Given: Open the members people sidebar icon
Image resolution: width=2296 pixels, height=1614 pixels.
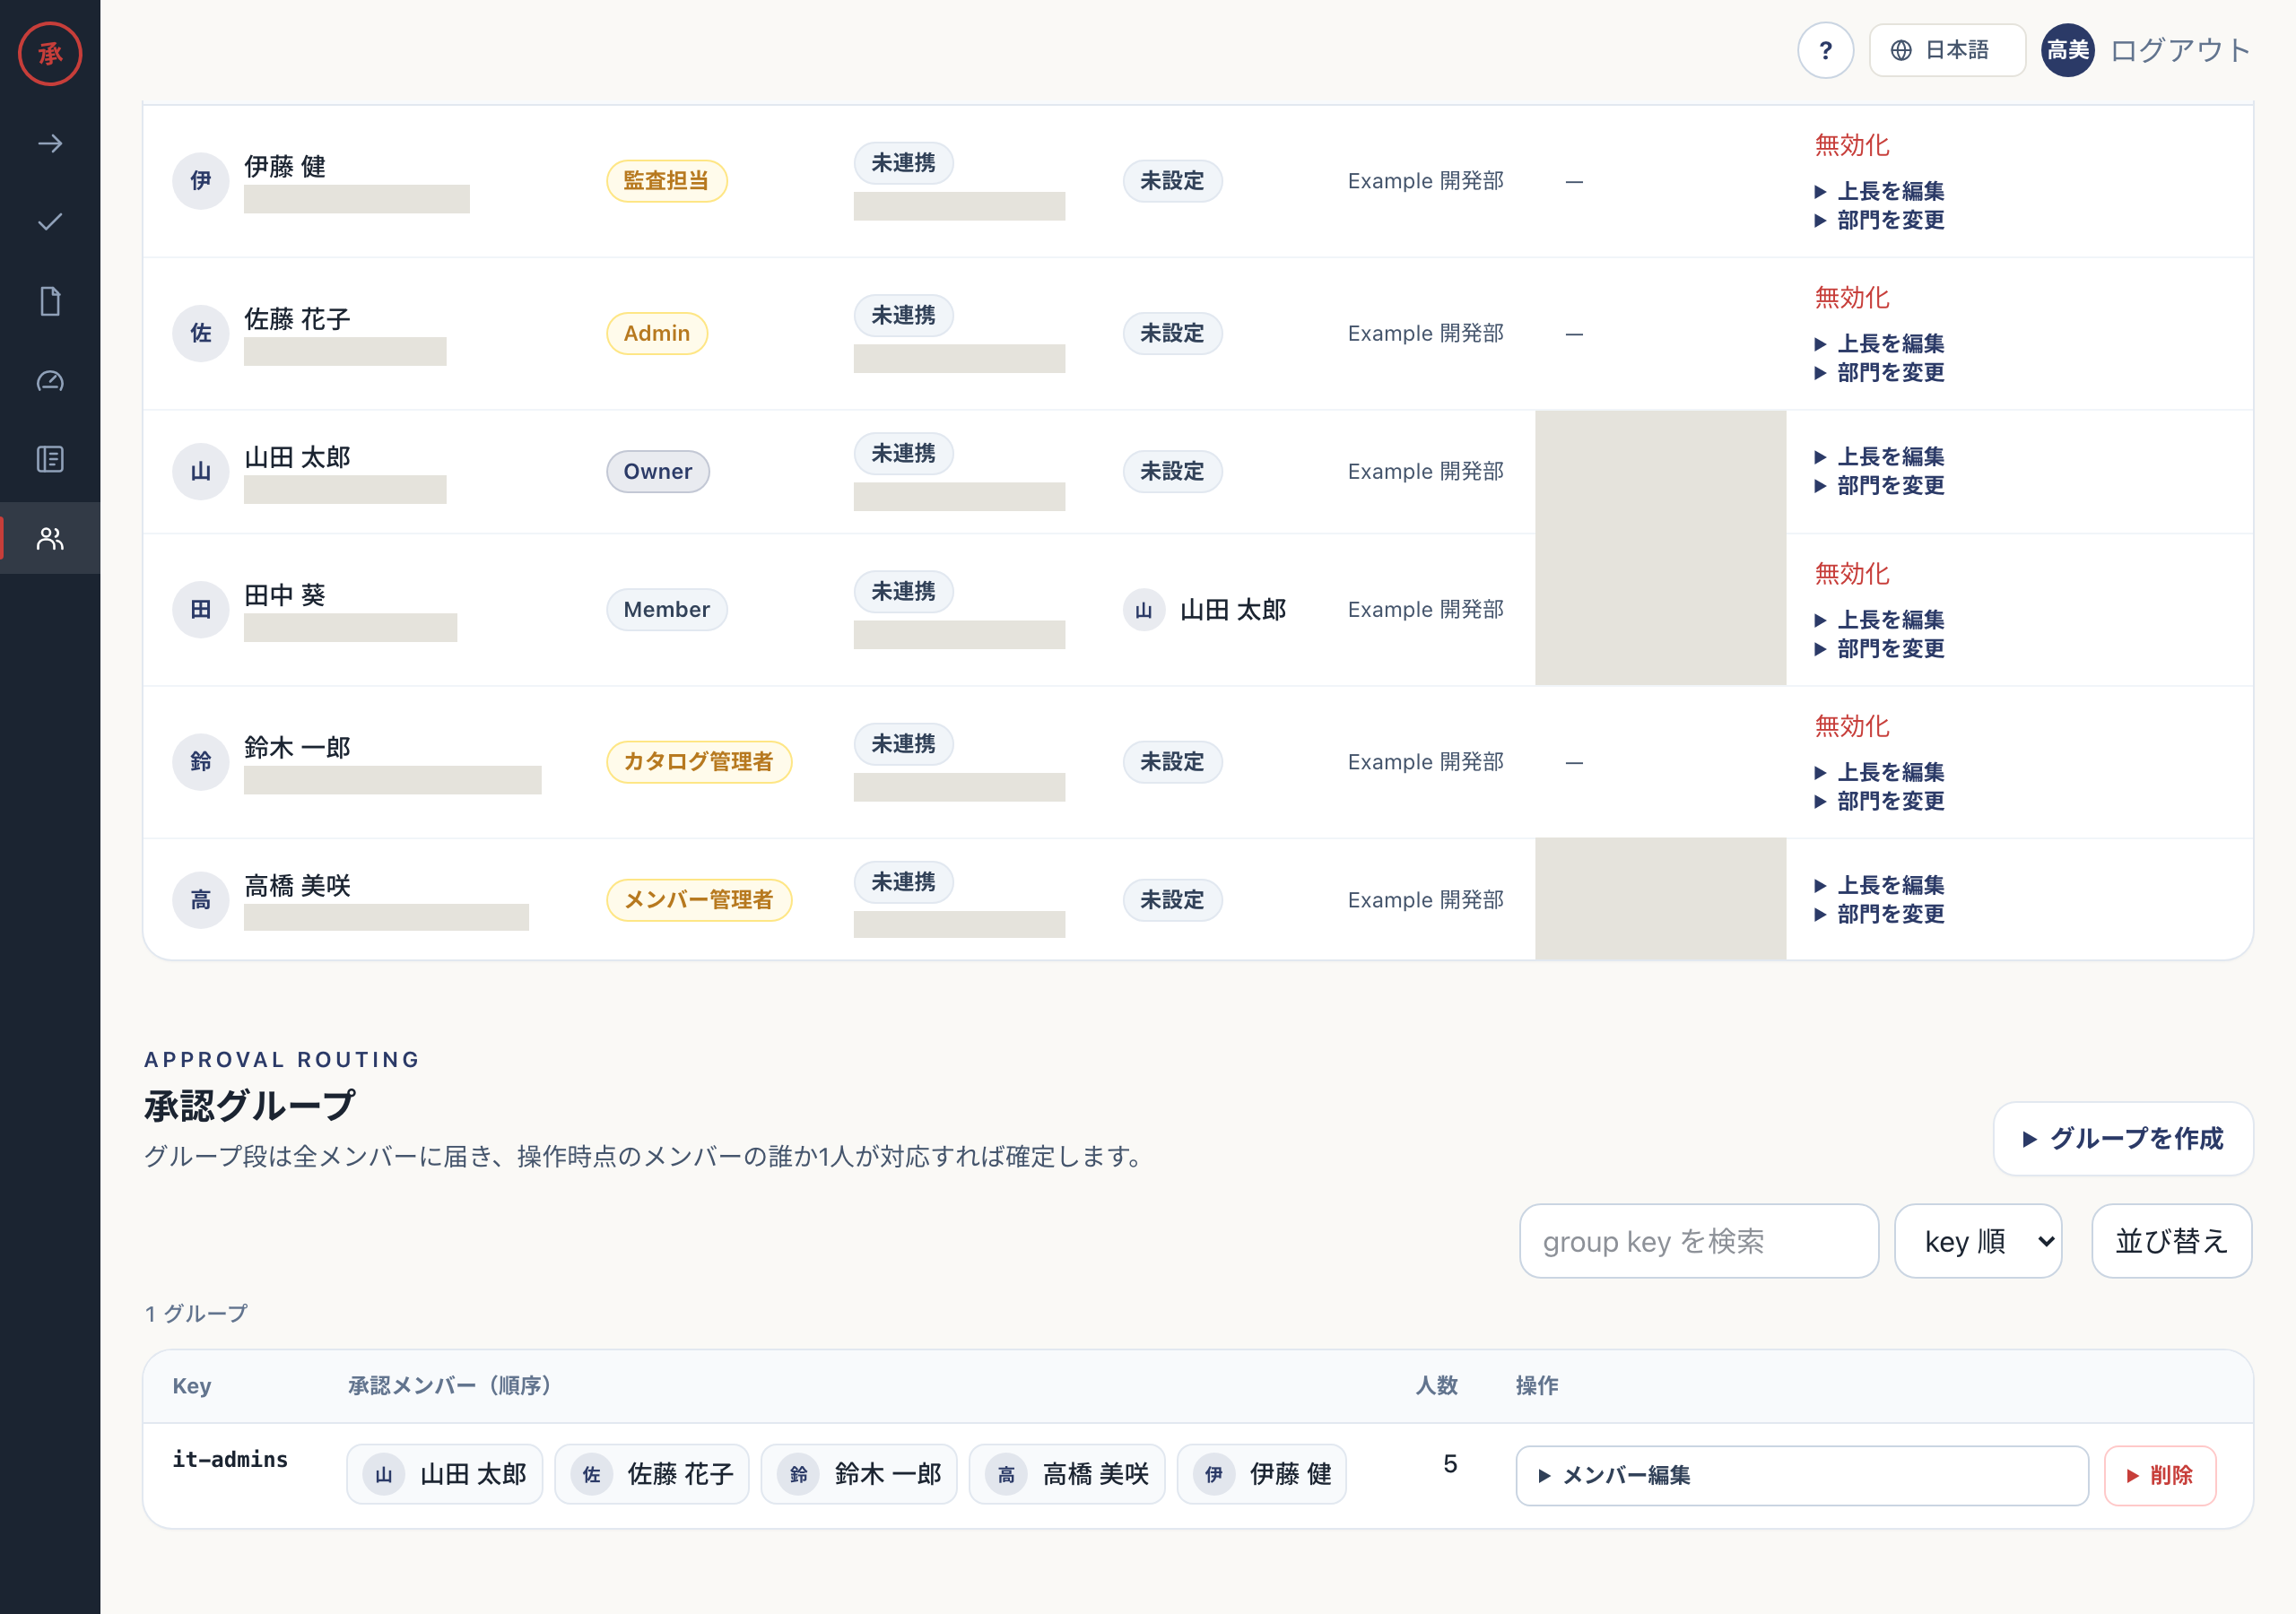Looking at the screenshot, I should [x=50, y=538].
